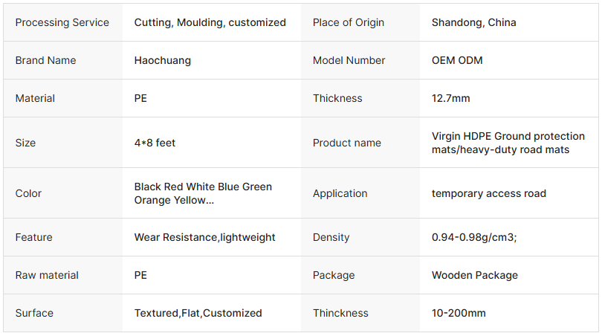Click the Wear Resistance,lightweight feature value
The height and width of the screenshot is (336, 602).
click(x=204, y=237)
